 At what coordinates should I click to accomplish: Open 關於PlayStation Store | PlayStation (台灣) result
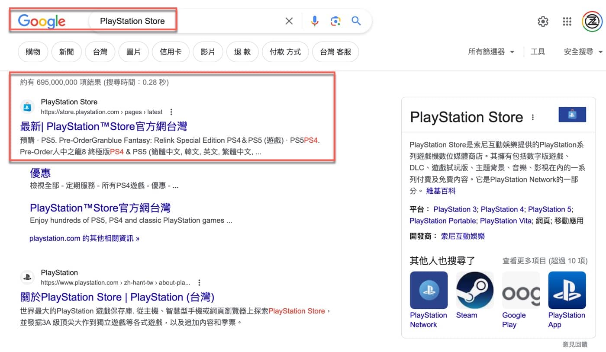[117, 297]
